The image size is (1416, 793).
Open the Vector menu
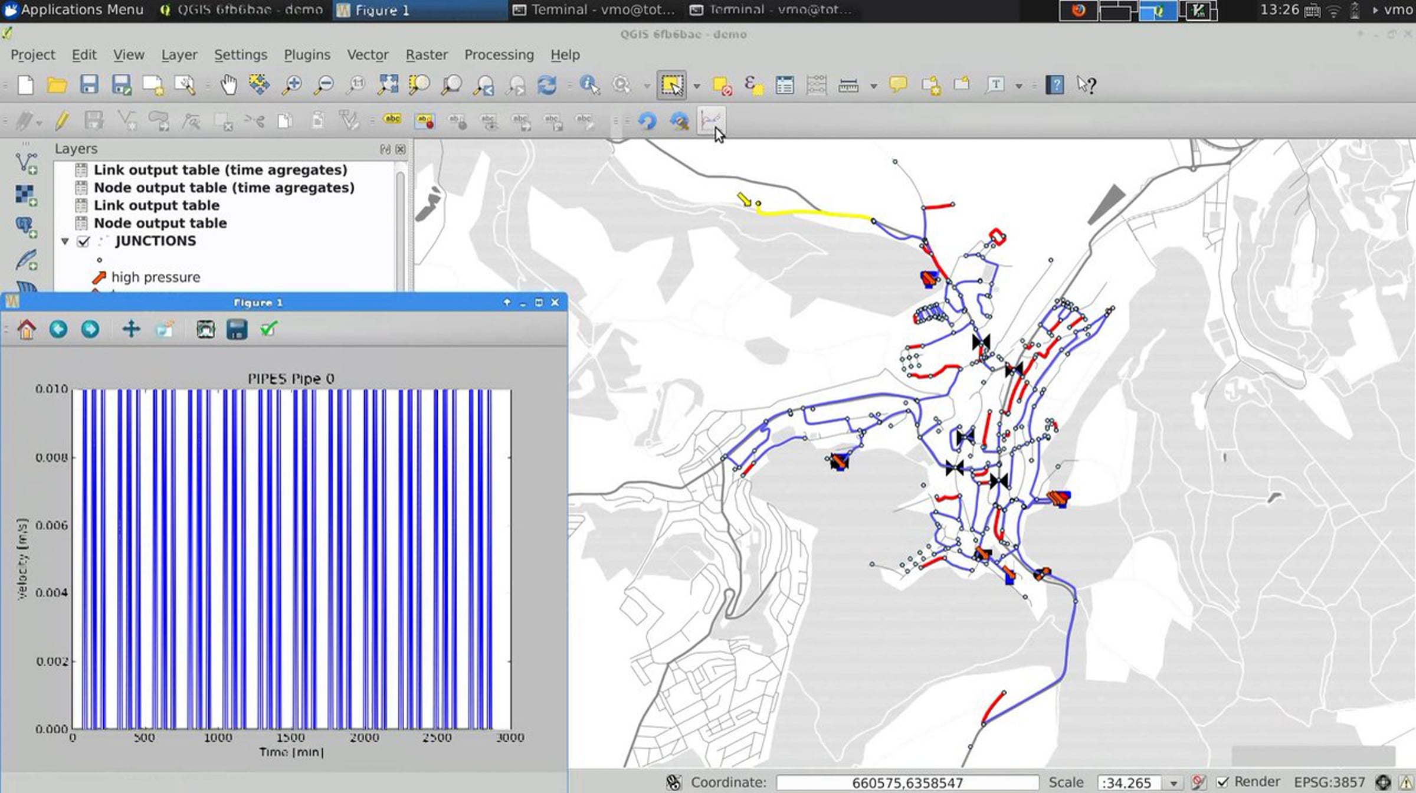point(367,55)
